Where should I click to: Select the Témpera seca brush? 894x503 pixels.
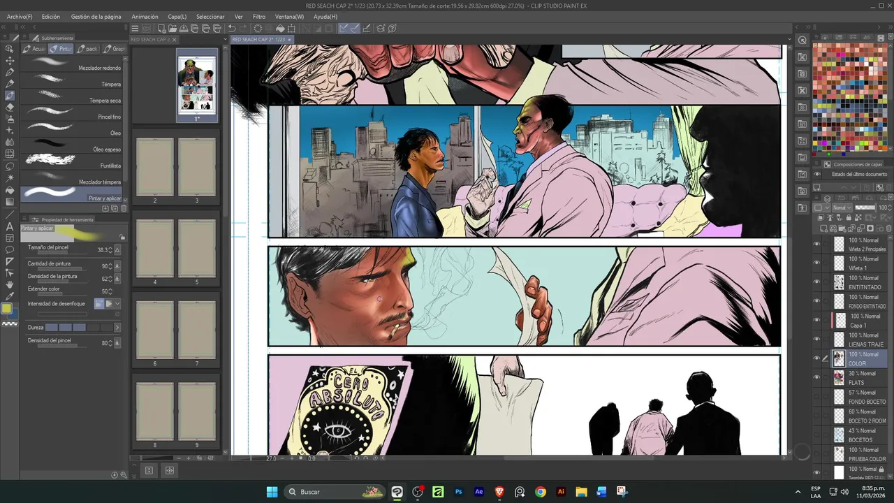72,96
